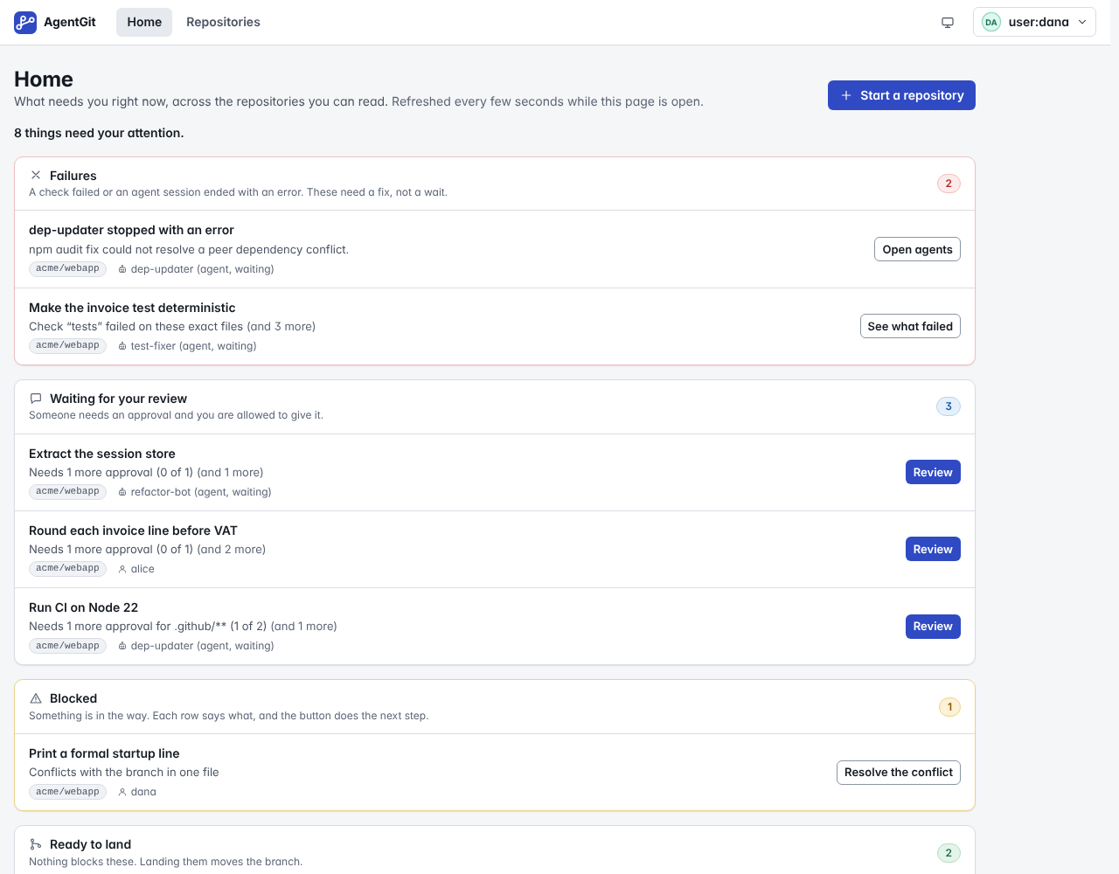Click person icon next to alice

click(122, 569)
